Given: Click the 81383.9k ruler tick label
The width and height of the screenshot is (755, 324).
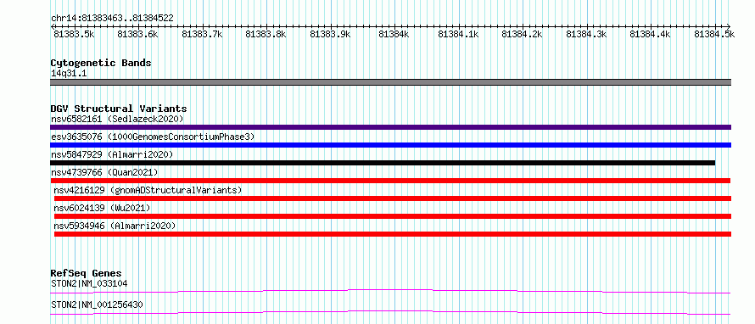Looking at the screenshot, I should 330,35.
